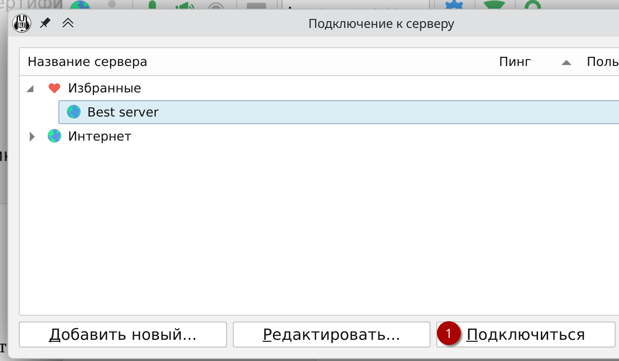The height and width of the screenshot is (361, 619).
Task: Click the Mumble application icon in titlebar
Action: pyautogui.click(x=21, y=23)
